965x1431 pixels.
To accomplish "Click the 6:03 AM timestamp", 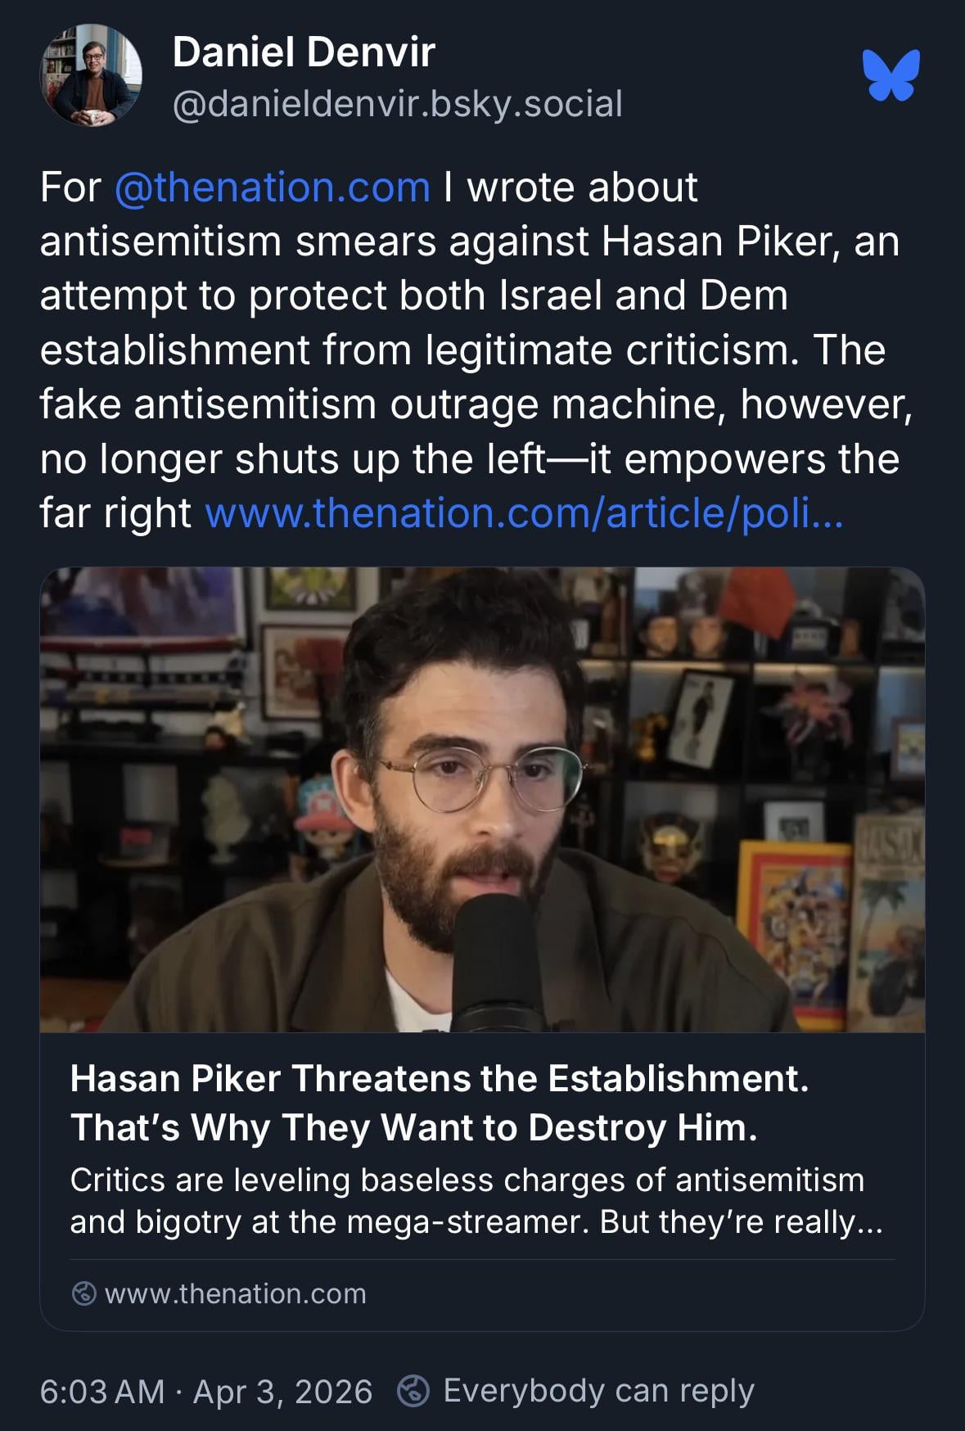I will pos(102,1392).
